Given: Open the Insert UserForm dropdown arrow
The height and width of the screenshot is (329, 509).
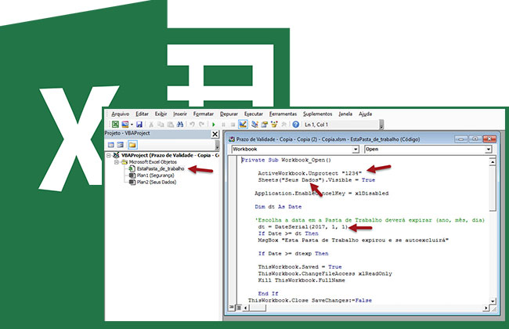Looking at the screenshot, I should pos(132,125).
